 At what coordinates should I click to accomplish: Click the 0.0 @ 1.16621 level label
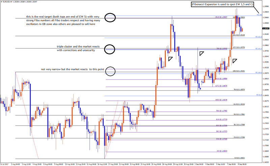[x=240, y=158]
